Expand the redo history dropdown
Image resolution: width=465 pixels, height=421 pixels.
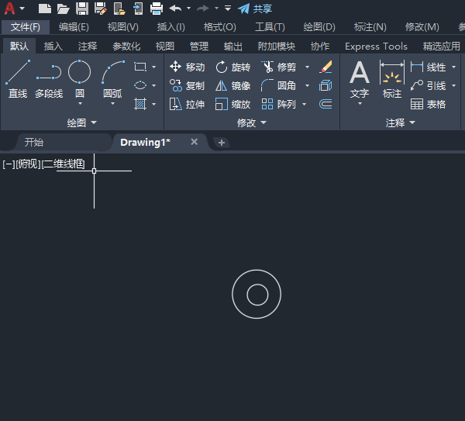216,9
